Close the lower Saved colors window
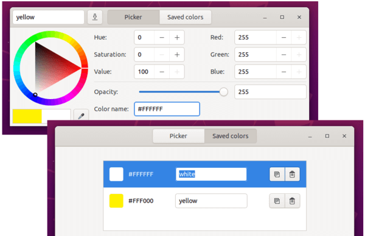Viewport: 365px width, 236px height. click(344, 136)
